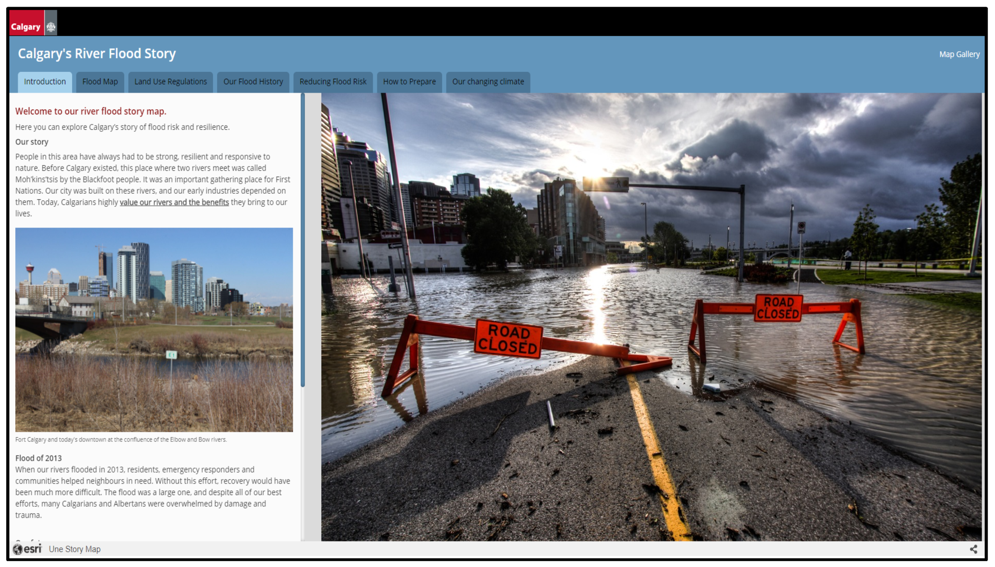995x567 pixels.
Task: Click the side panel's vertical scrollbar
Action: 303,240
